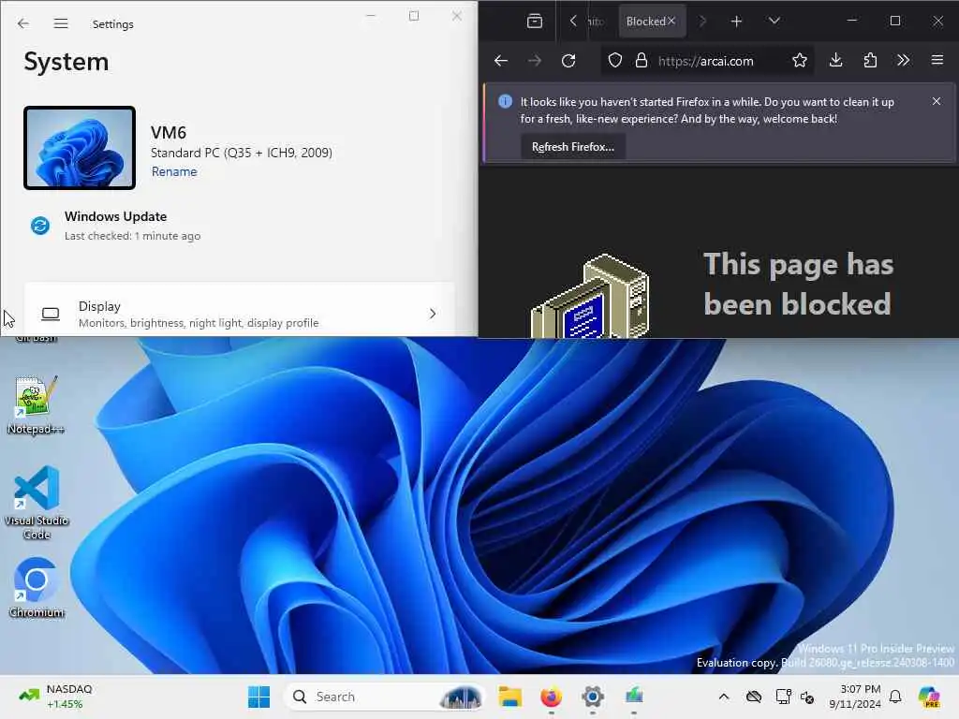Open Windows Update status in Settings
Image resolution: width=959 pixels, height=719 pixels.
point(116,225)
